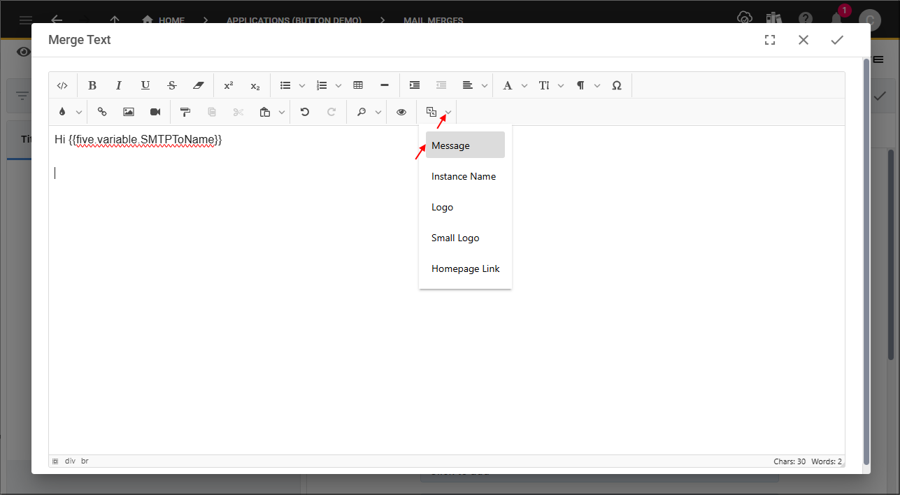
Task: Expand the font family dropdown arrow
Action: (x=524, y=86)
